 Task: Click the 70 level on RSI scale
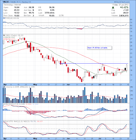[x=131, y=22]
